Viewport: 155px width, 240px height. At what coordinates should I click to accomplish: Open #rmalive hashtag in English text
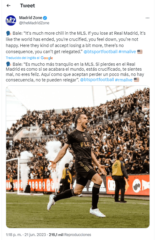coord(127,52)
